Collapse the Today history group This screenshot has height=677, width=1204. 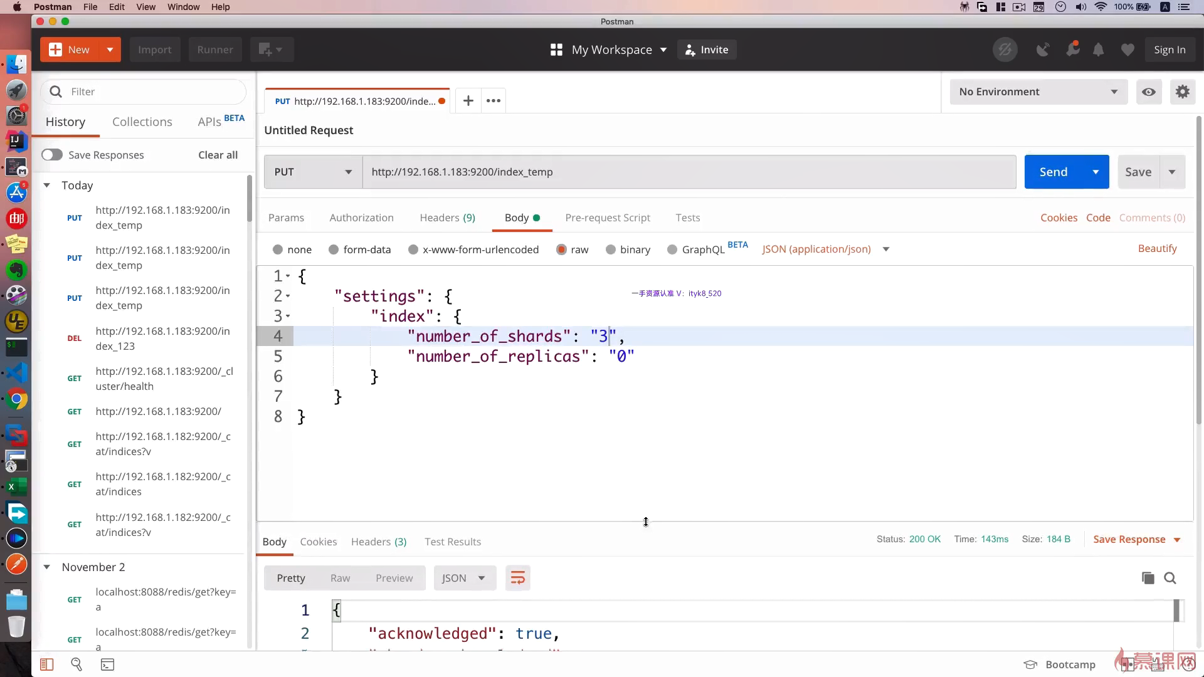(46, 186)
